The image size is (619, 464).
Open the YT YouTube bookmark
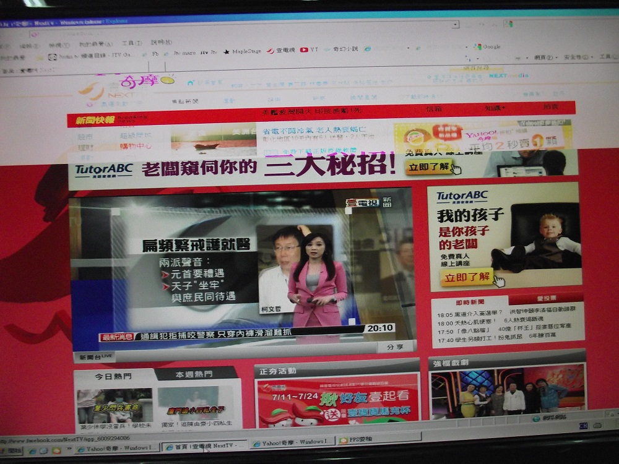pos(309,49)
